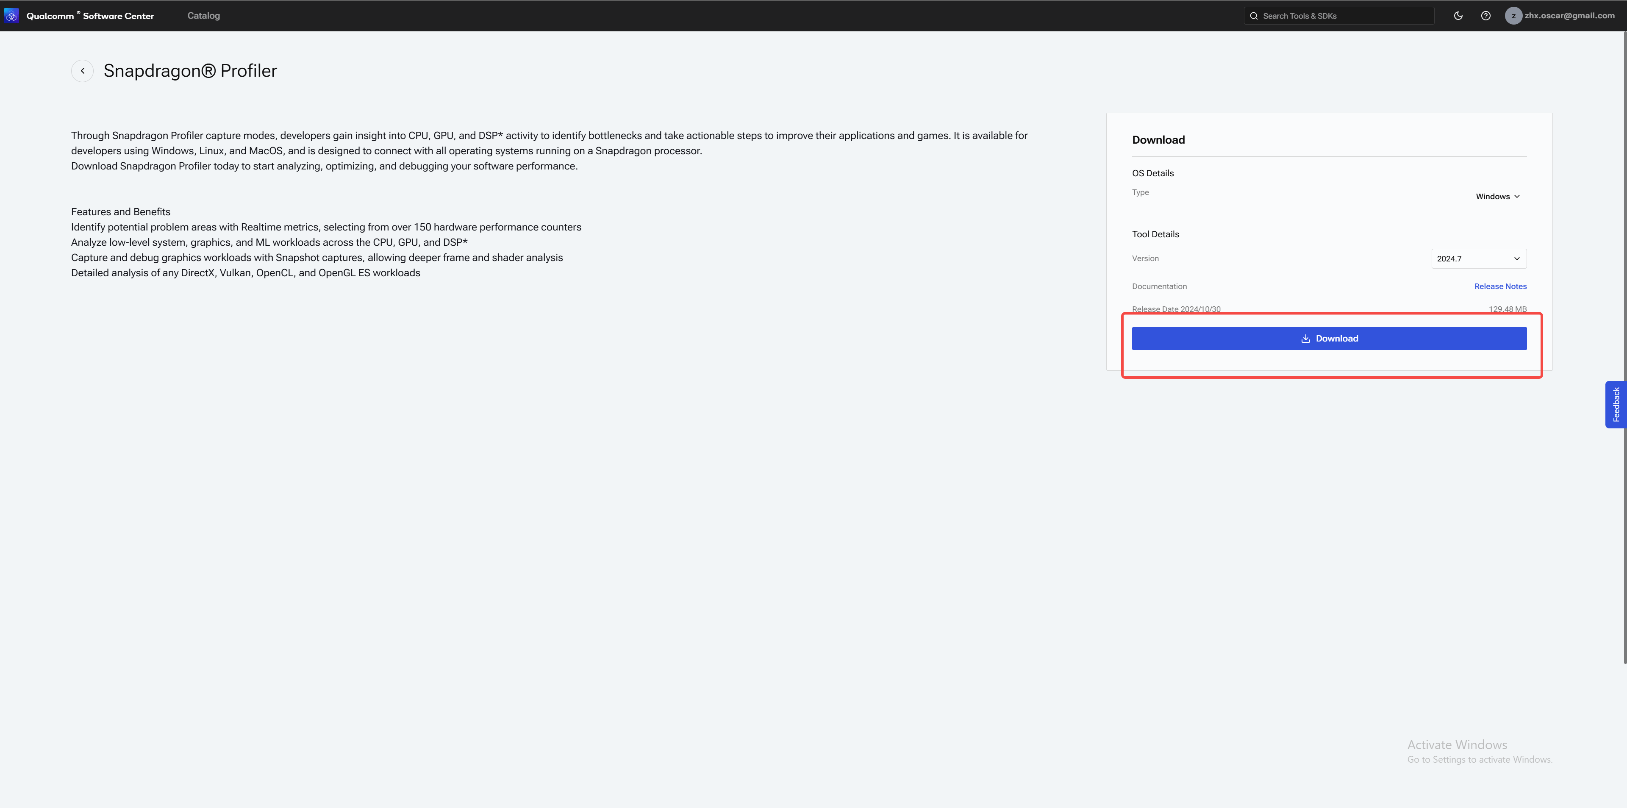Viewport: 1627px width, 808px height.
Task: Click the Snapdragon Profiler page heading
Action: pos(190,71)
